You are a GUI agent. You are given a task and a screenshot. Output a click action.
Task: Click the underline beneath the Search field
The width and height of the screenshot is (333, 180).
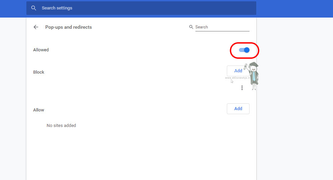(222, 31)
